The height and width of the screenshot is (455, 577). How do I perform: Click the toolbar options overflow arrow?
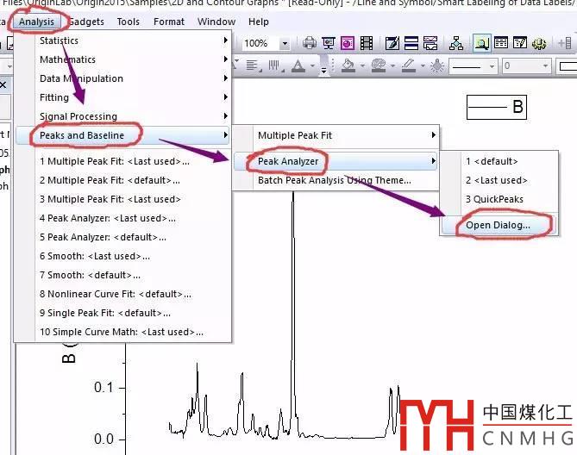pos(323,70)
